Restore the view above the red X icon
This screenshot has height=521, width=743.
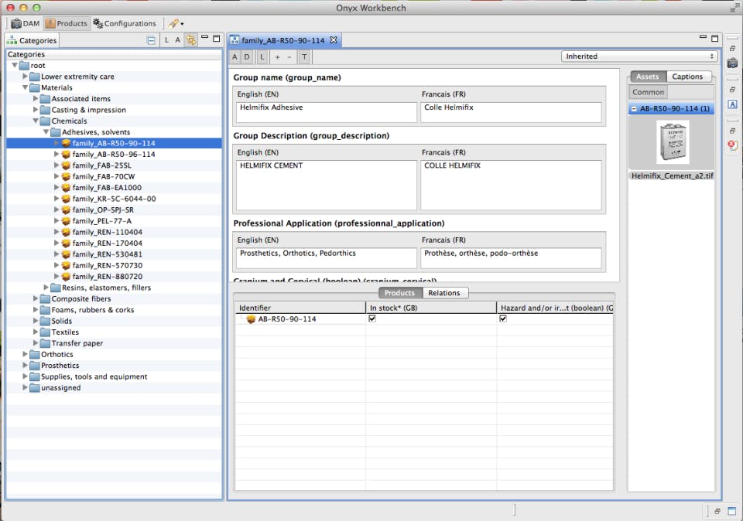coord(732,131)
